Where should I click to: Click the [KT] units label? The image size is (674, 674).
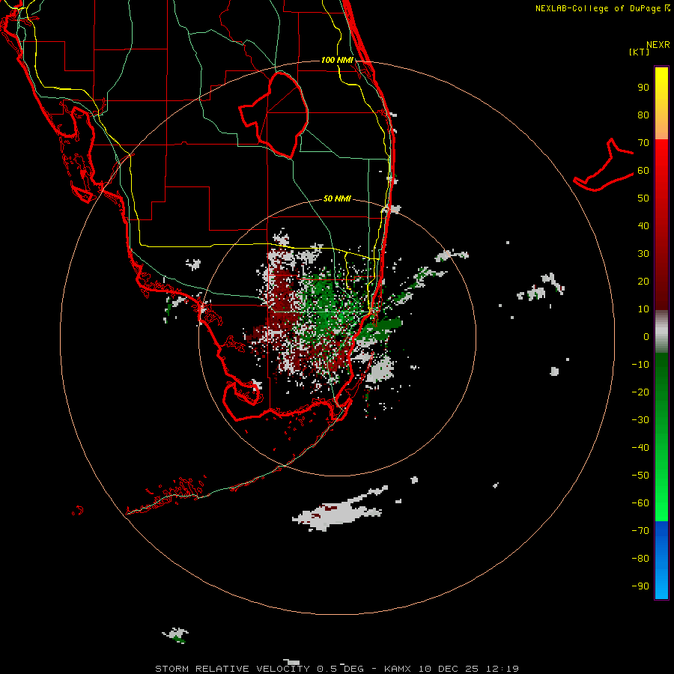click(640, 52)
